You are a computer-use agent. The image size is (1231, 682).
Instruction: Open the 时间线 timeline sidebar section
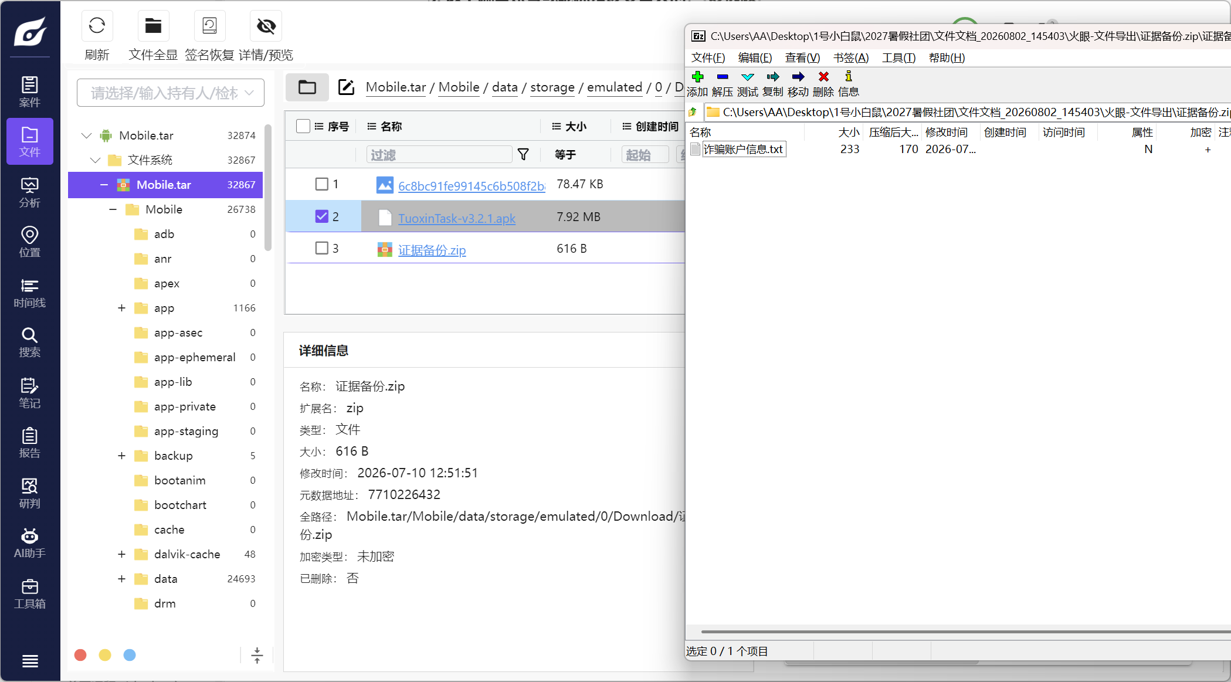[30, 293]
